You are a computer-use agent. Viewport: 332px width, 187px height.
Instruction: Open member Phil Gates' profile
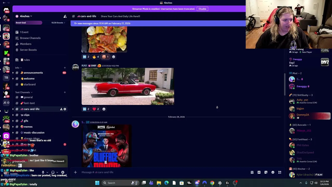309,145
